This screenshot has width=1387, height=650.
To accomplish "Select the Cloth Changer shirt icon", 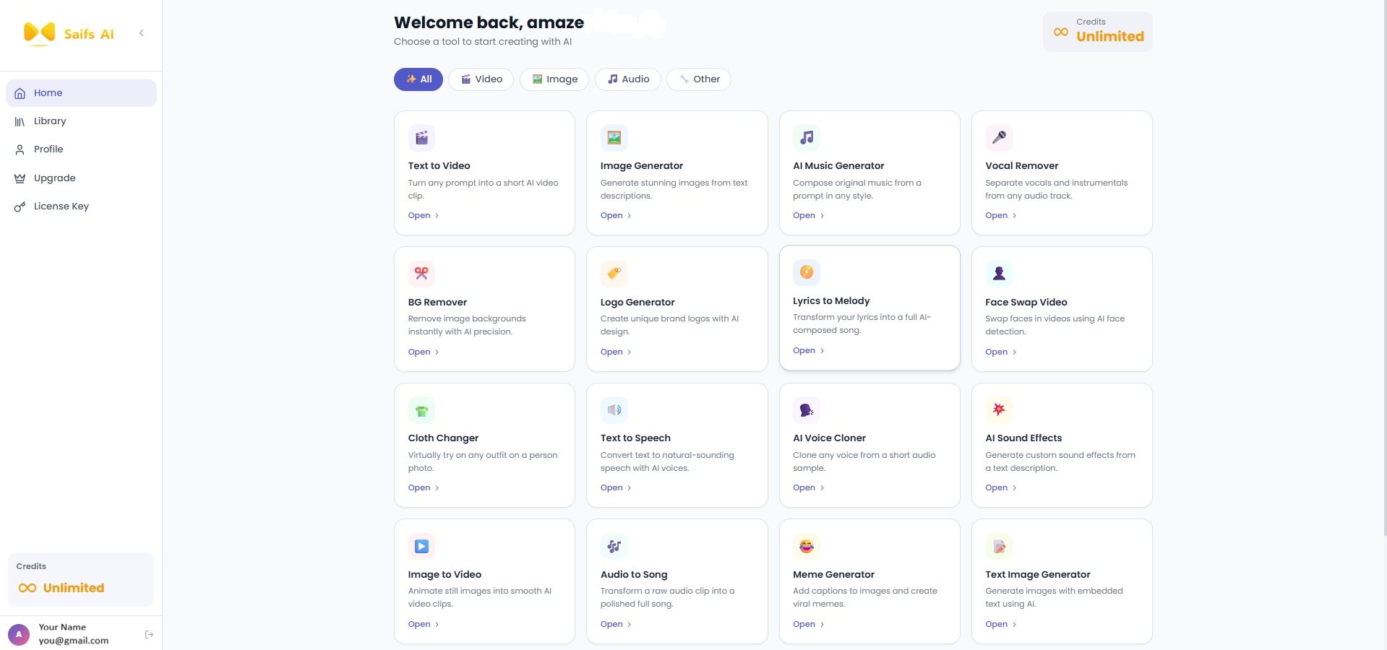I will pyautogui.click(x=421, y=410).
